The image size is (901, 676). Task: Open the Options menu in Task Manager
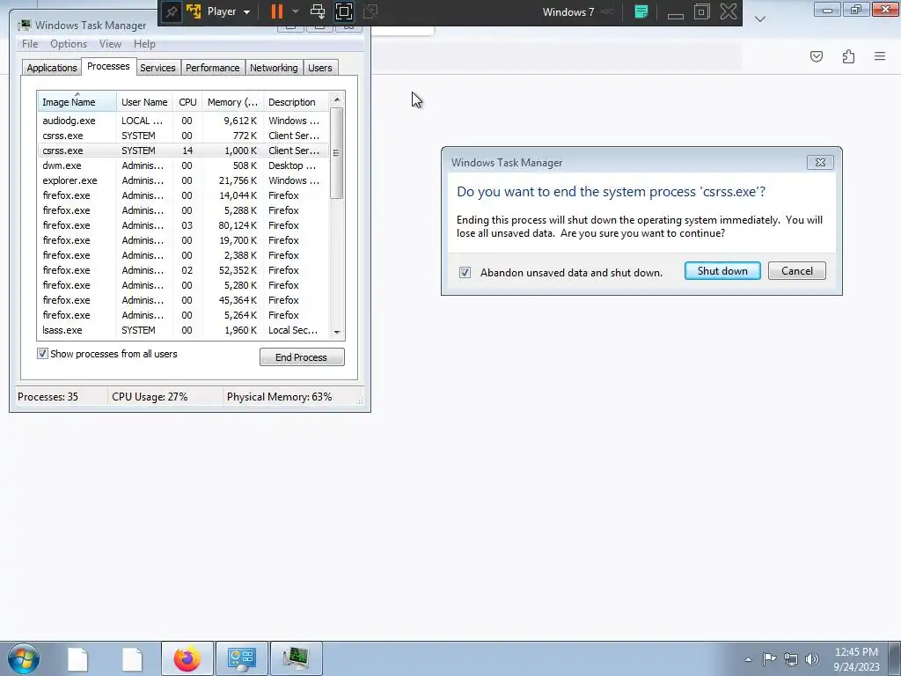point(69,44)
